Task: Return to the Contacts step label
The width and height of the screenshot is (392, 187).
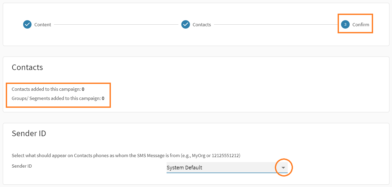Action: (x=202, y=25)
